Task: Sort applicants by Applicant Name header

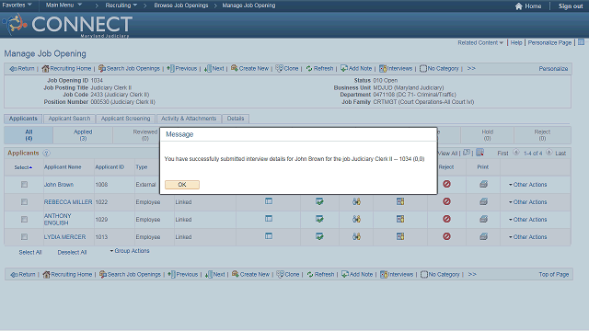Action: pyautogui.click(x=63, y=167)
